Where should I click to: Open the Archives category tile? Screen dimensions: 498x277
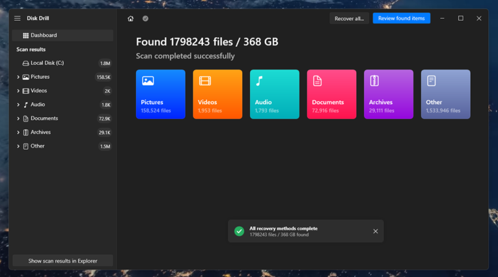(x=388, y=94)
